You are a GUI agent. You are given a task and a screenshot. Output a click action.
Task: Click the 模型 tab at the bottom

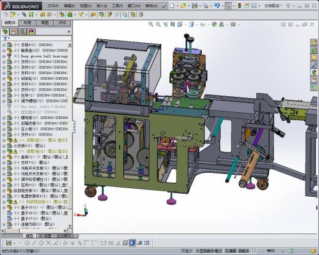pyautogui.click(x=29, y=236)
